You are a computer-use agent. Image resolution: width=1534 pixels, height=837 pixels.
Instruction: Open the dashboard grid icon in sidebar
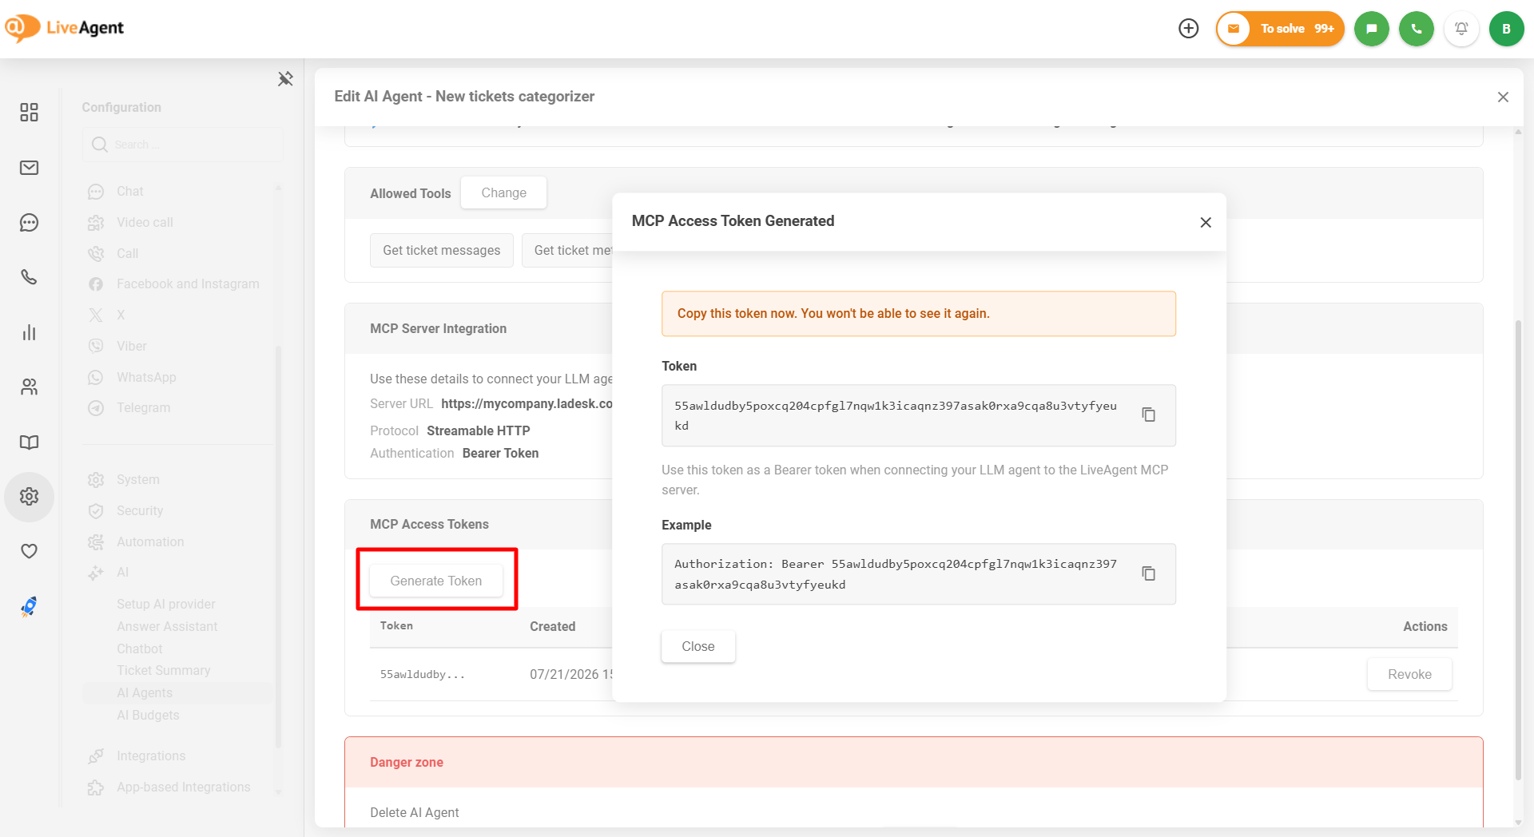coord(29,112)
